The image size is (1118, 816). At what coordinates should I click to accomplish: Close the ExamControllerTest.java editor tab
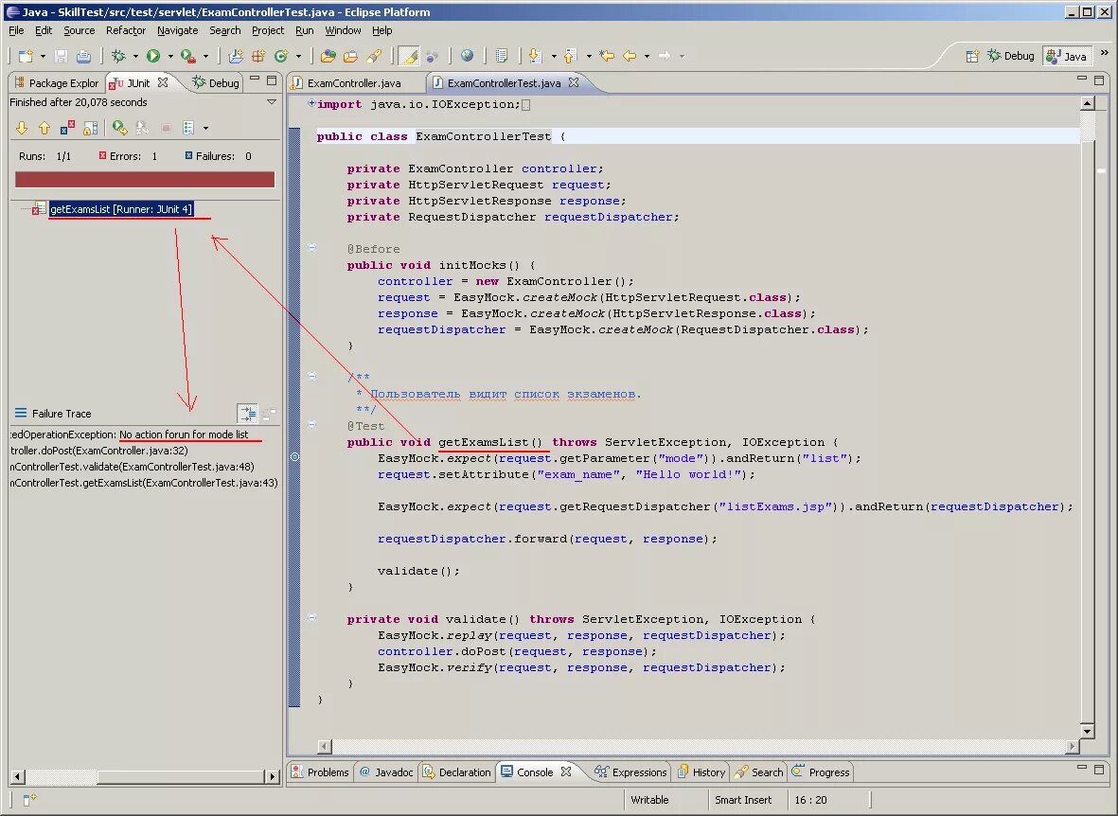tap(574, 82)
